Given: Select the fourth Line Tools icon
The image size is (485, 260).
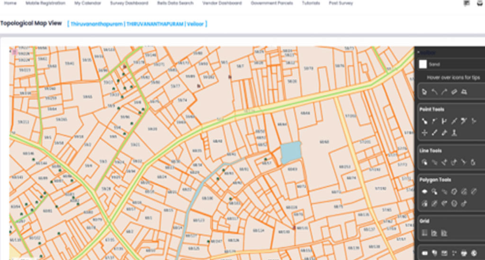Looking at the screenshot, I should tap(454, 162).
